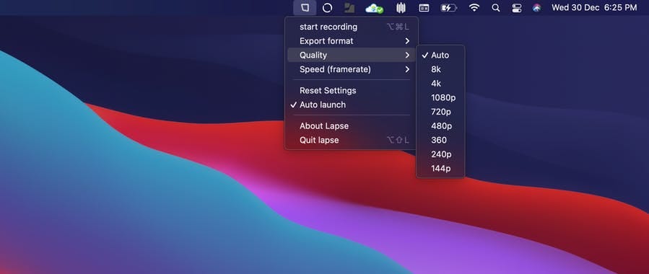
Task: Open the cloud sync status icon
Action: tap(374, 8)
